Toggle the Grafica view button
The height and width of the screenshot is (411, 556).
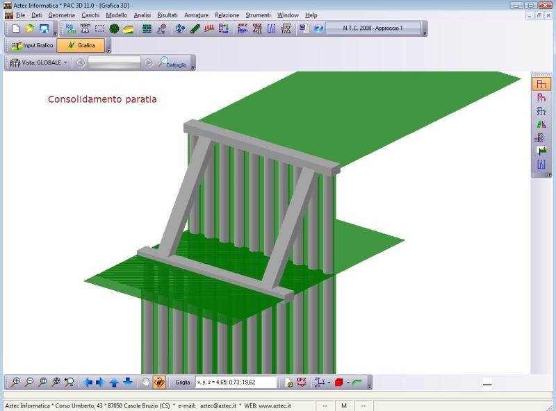(x=81, y=46)
